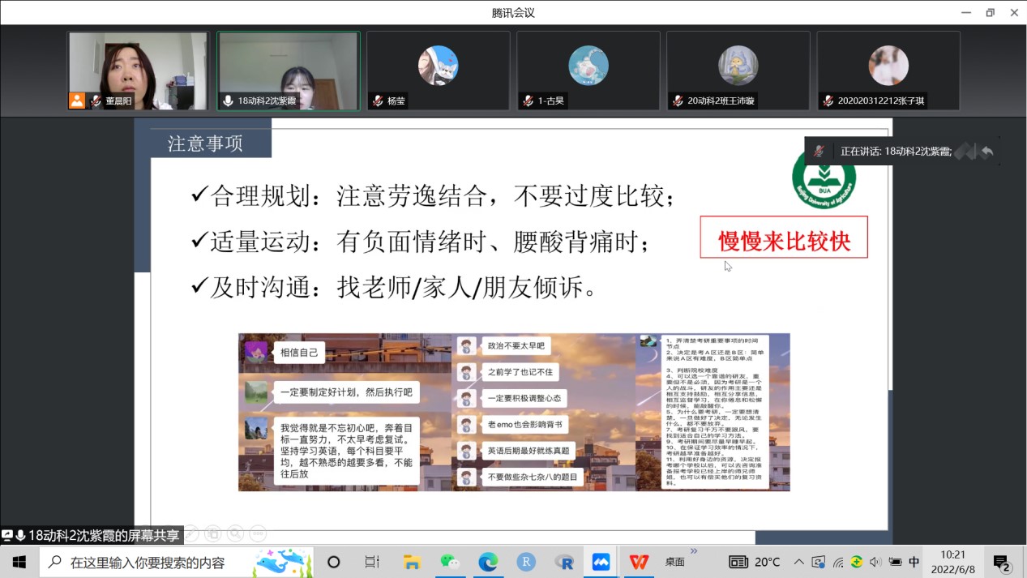
Task: Select the 20动科2班王沛璇 participant thumbnail
Action: coord(738,71)
